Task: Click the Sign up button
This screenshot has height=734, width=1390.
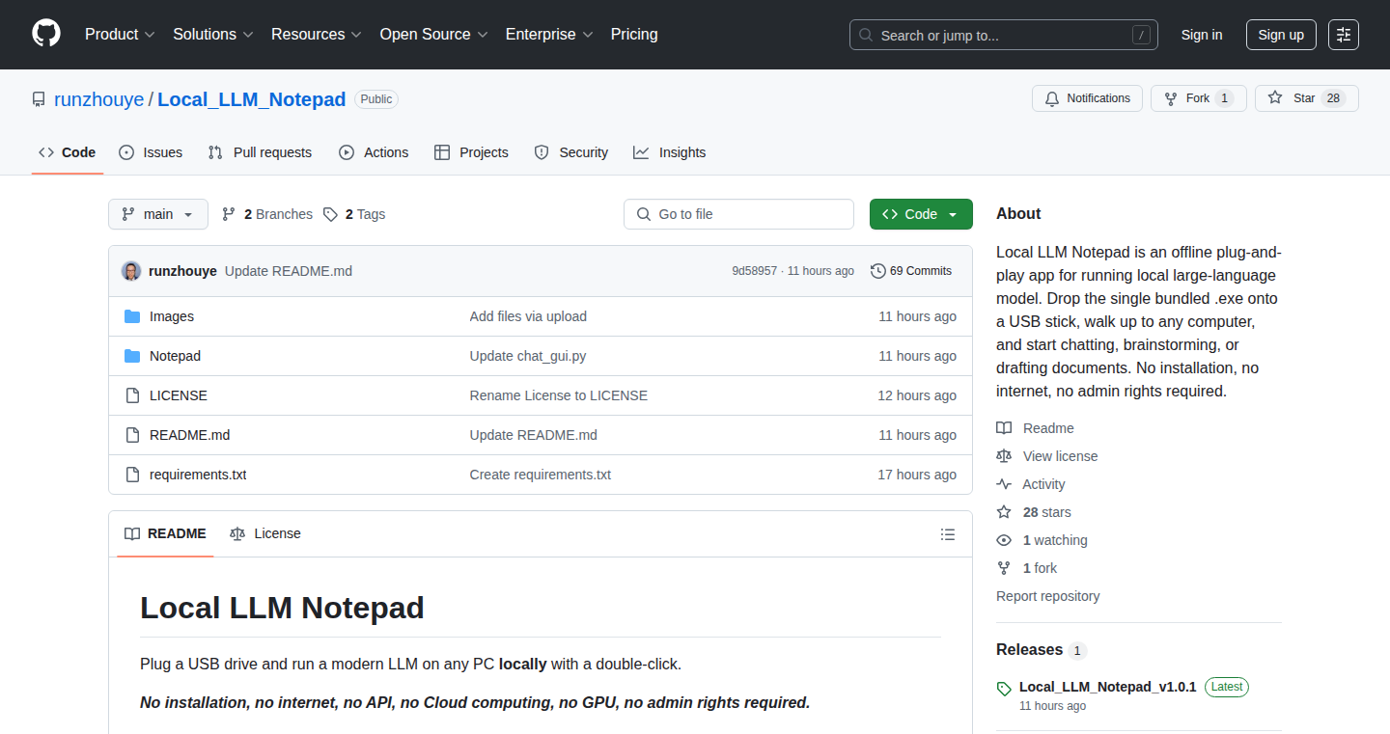Action: click(x=1281, y=35)
